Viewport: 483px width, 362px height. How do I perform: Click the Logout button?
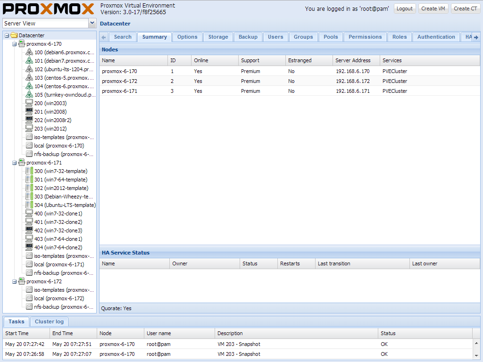click(404, 8)
